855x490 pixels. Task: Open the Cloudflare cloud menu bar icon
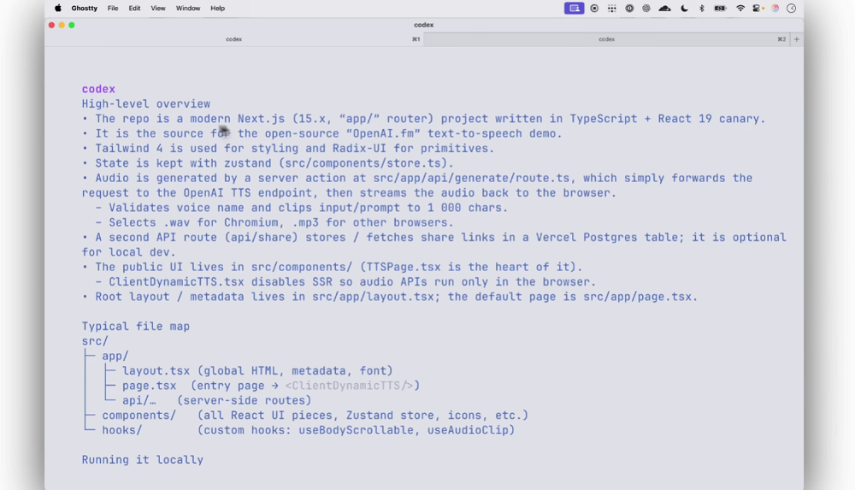tap(664, 9)
